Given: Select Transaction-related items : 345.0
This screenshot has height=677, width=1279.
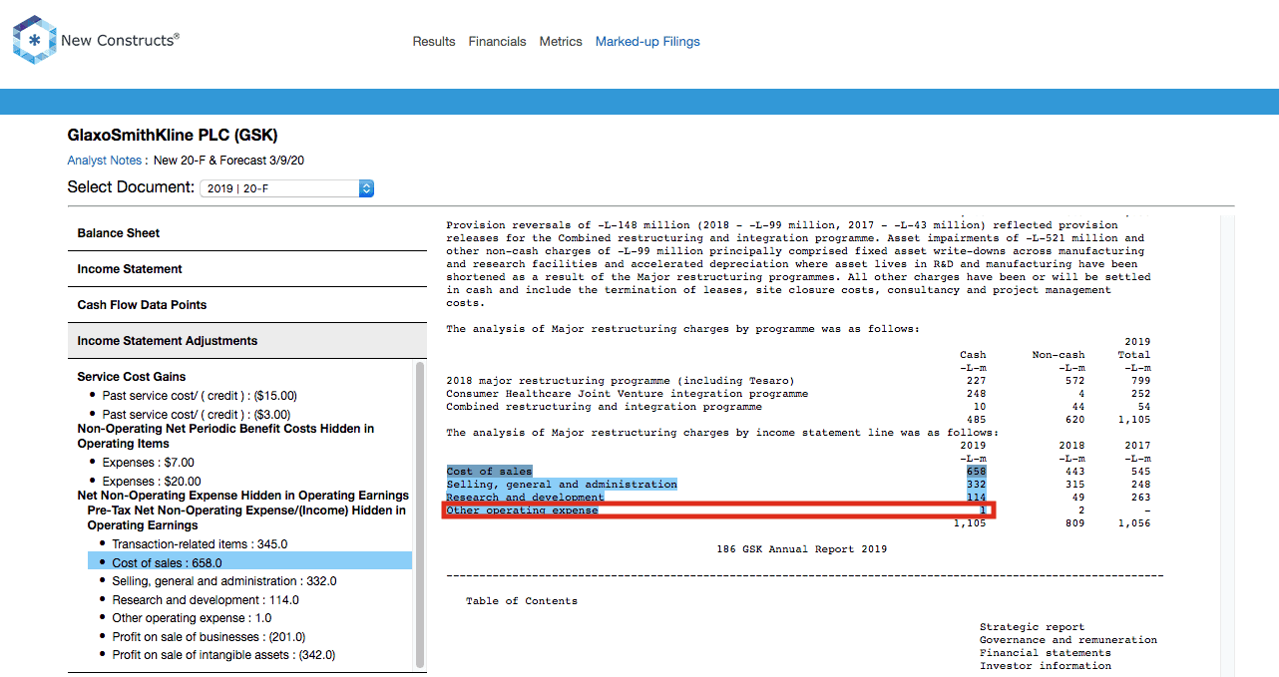Looking at the screenshot, I should point(200,544).
